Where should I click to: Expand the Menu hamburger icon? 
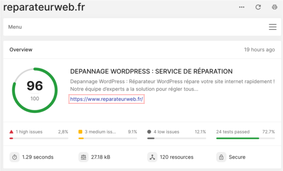tap(273, 27)
